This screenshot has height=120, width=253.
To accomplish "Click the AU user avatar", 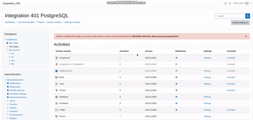I will tap(247, 3).
